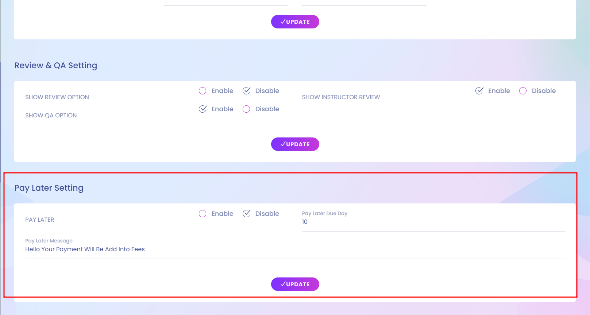Edit the Pay Later Due Day field

(x=433, y=222)
